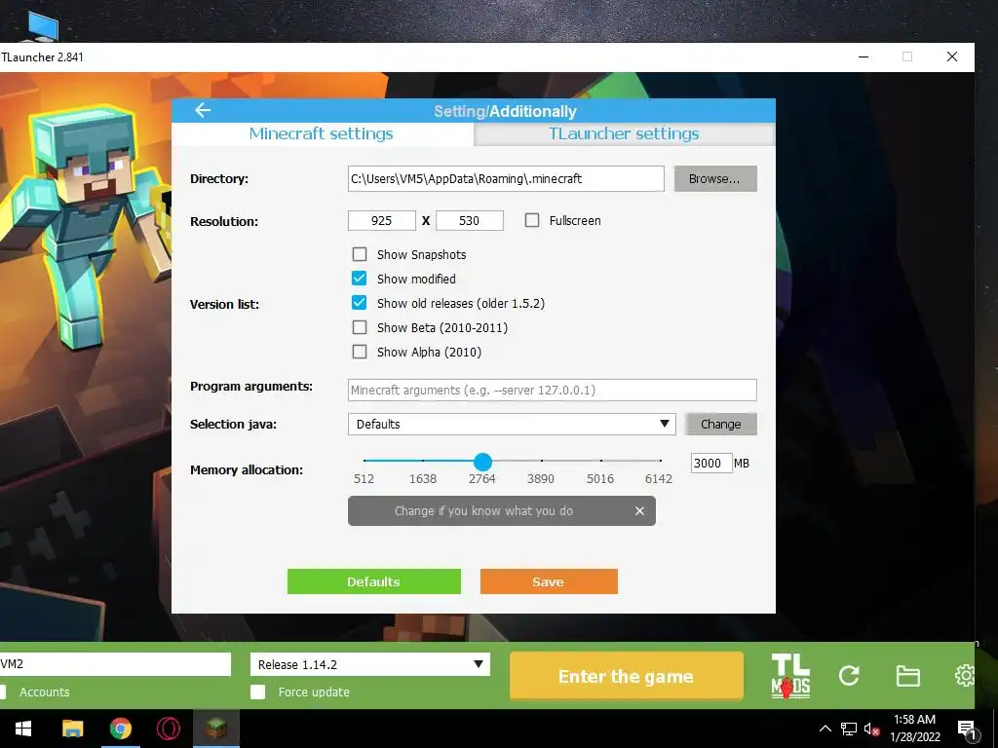The height and width of the screenshot is (748, 998).
Task: Check Show Alpha (2010)
Action: click(360, 352)
